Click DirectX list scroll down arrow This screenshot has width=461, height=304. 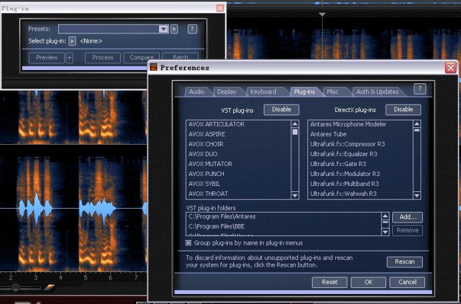[417, 195]
